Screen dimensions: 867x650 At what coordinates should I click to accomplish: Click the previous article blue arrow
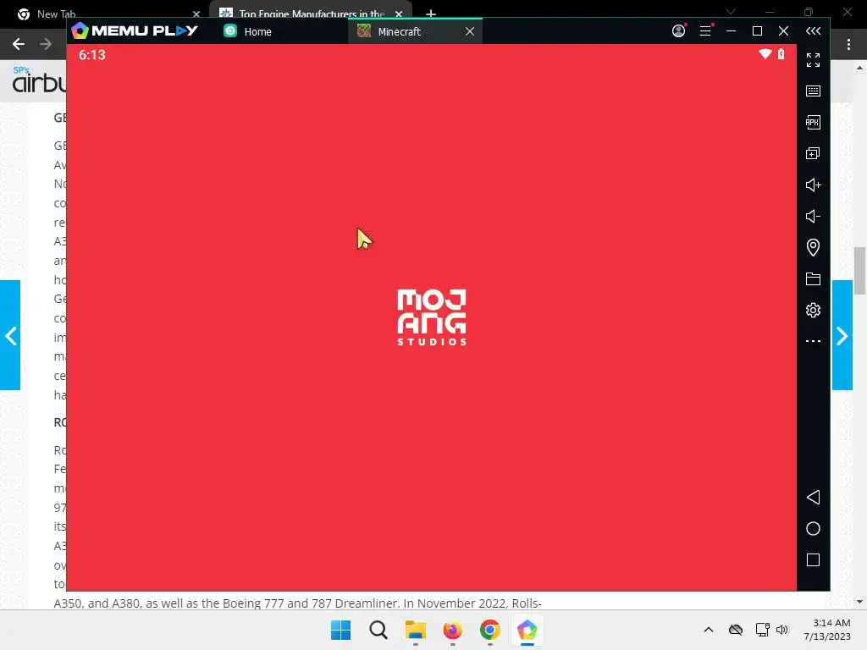[x=10, y=335]
